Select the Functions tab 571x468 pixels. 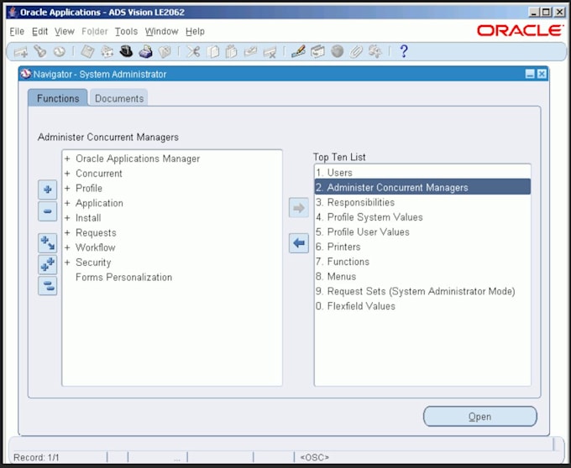[x=58, y=98]
